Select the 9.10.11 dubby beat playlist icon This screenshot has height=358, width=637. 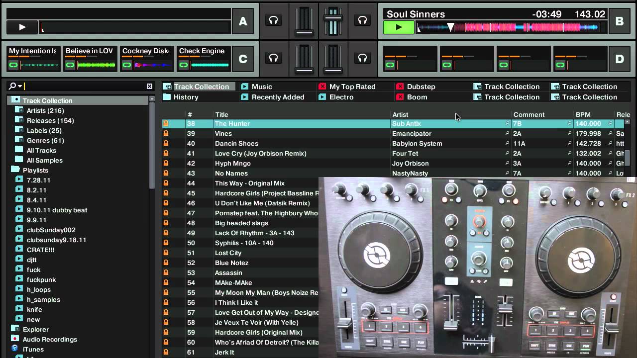19,210
